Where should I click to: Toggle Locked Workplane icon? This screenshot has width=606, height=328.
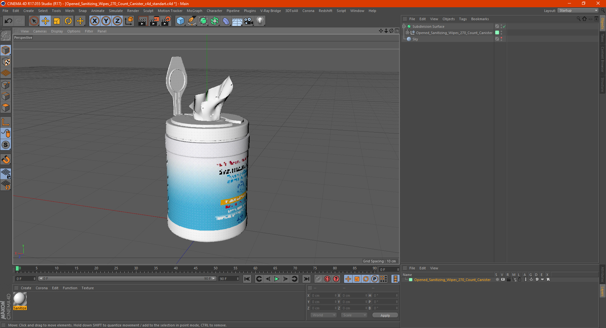[x=6, y=173]
